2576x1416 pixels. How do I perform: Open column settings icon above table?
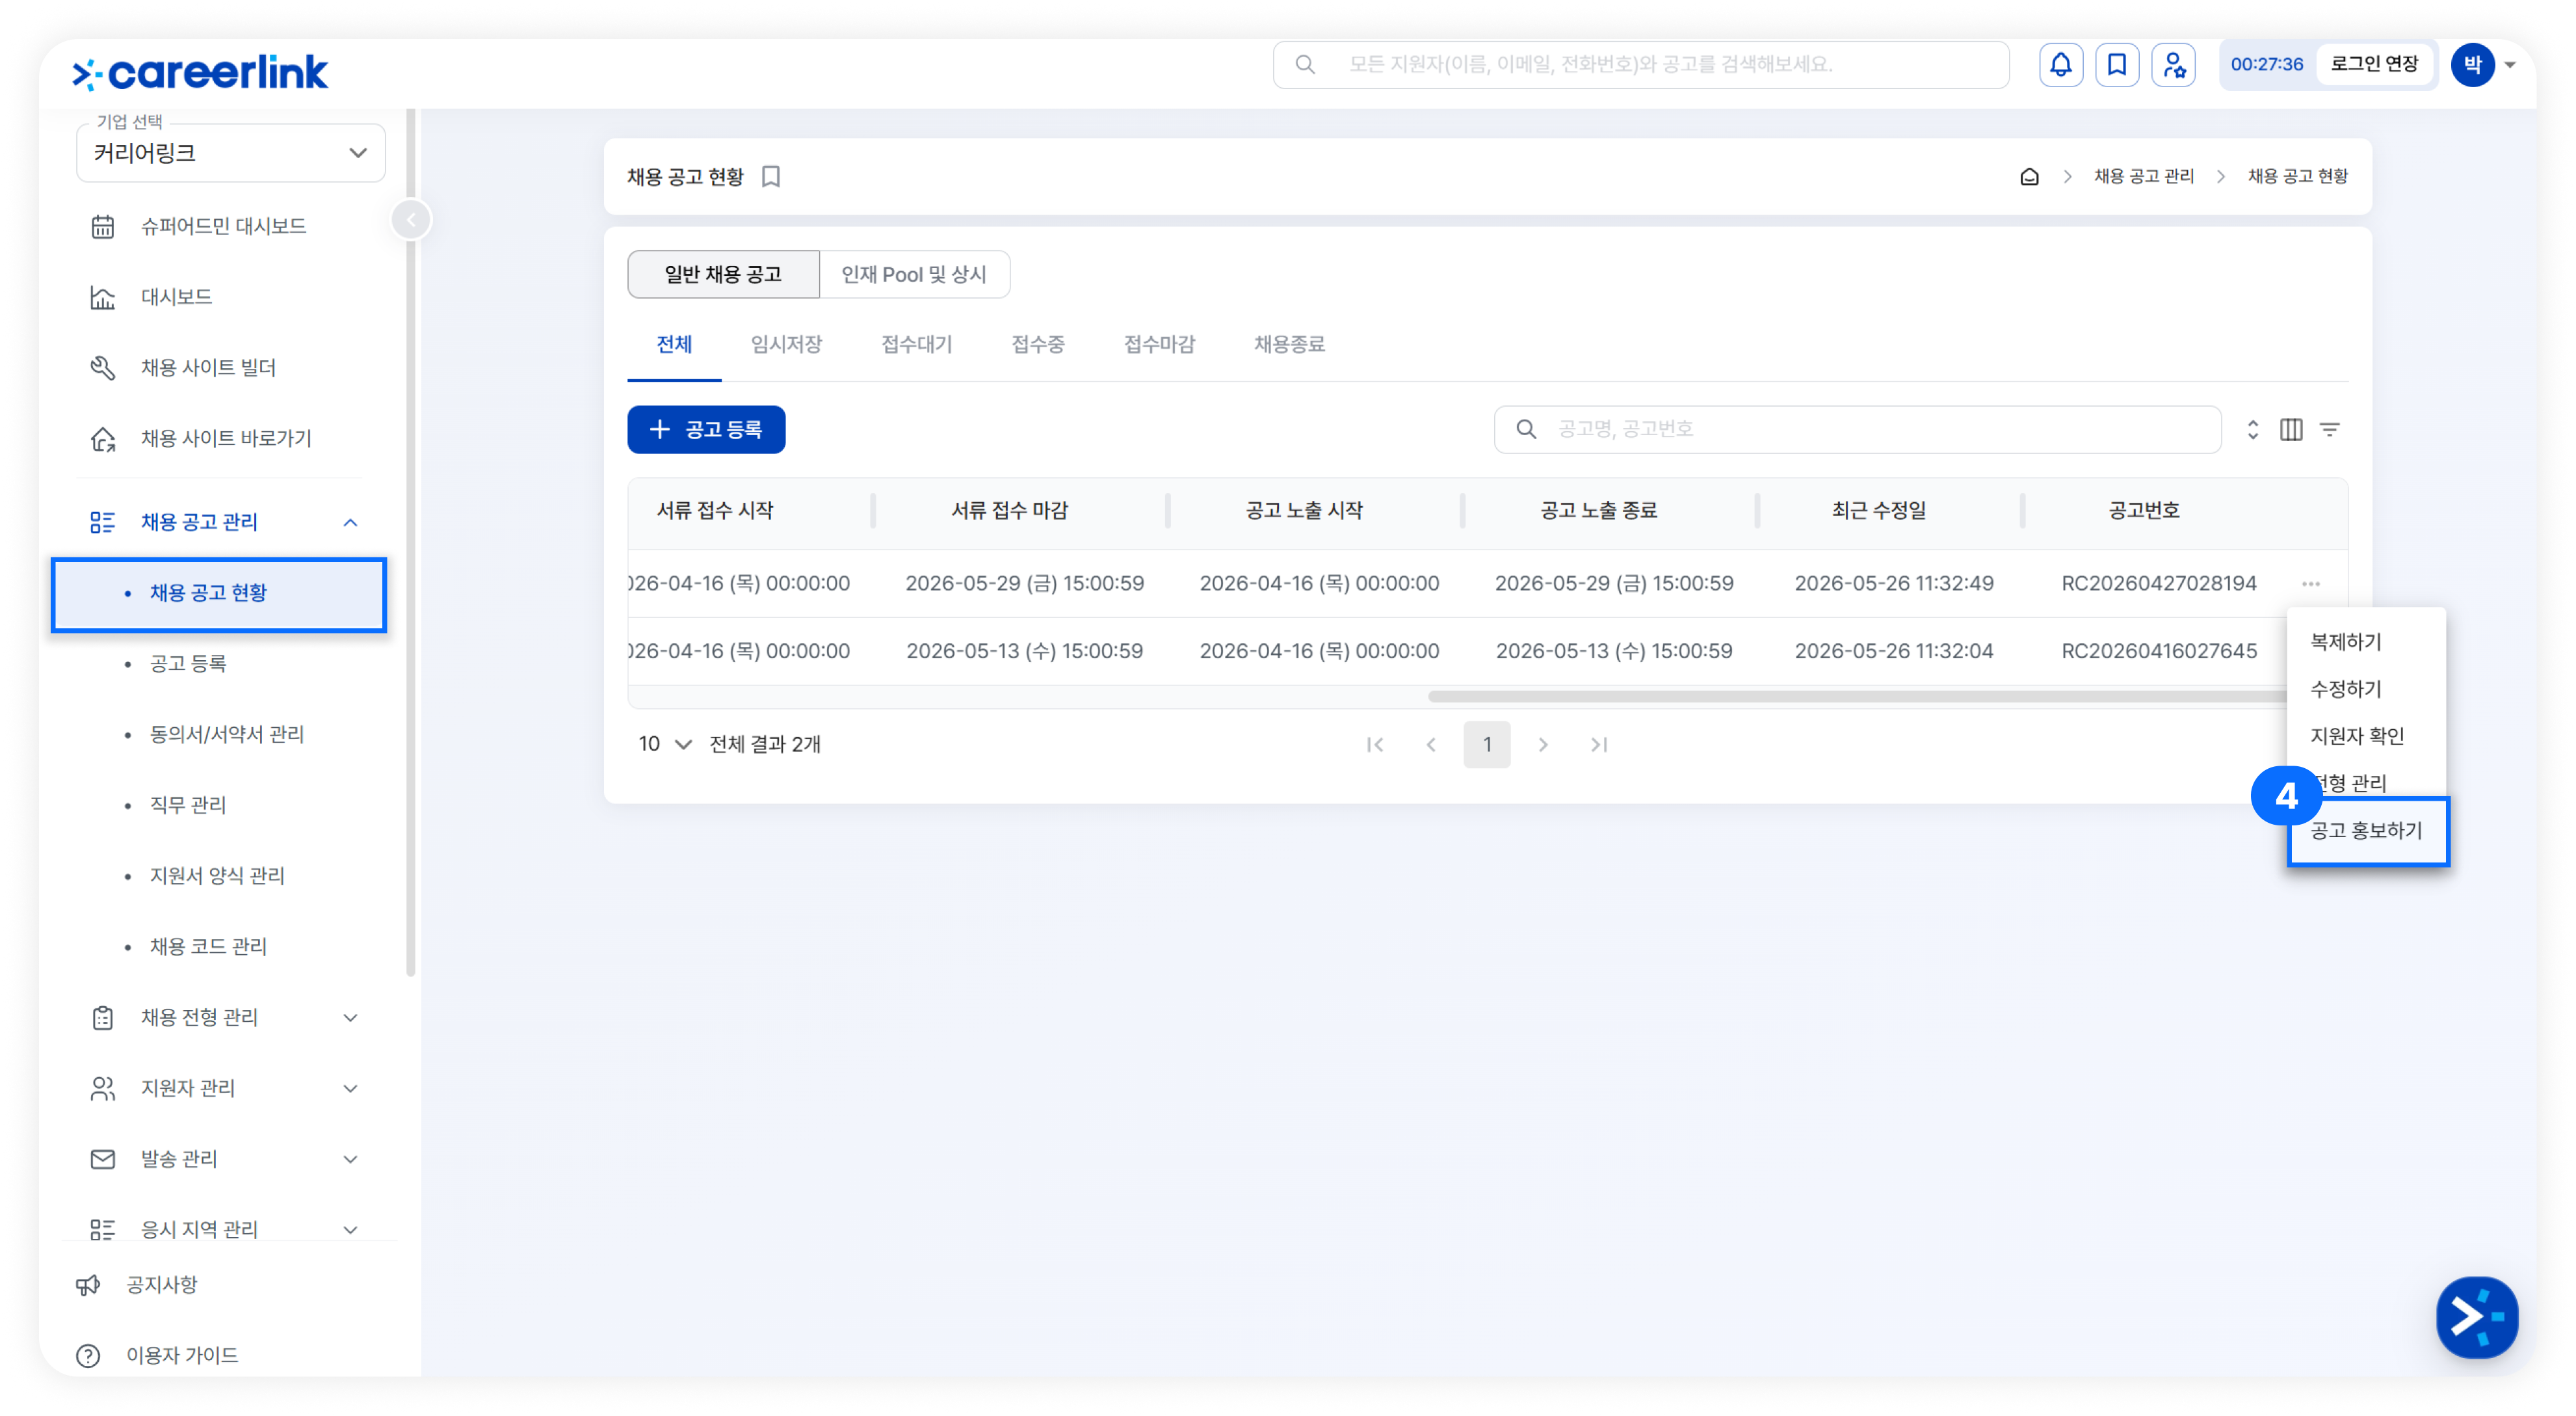point(2290,429)
